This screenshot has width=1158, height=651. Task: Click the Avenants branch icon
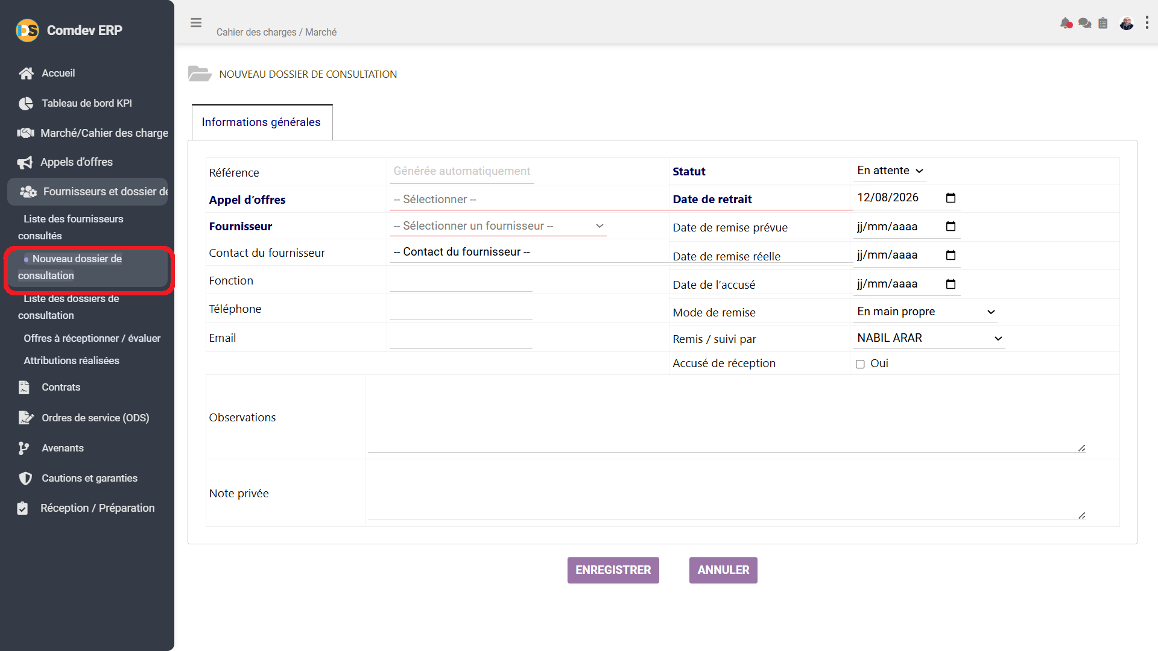pos(24,448)
